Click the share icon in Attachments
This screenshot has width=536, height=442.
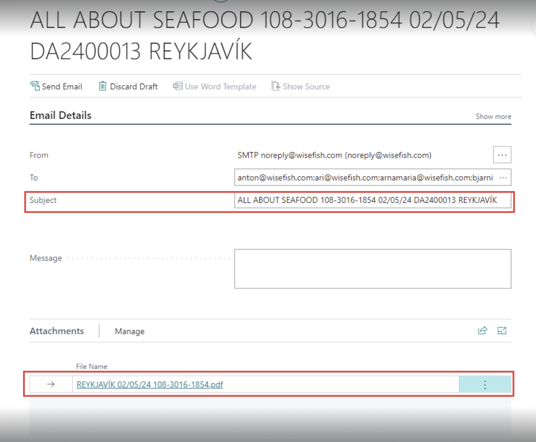point(482,331)
